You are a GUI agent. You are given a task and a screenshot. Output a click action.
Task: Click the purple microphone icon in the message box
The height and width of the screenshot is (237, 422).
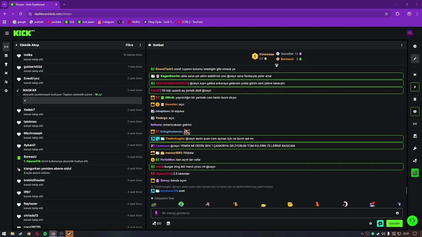[x=156, y=213]
